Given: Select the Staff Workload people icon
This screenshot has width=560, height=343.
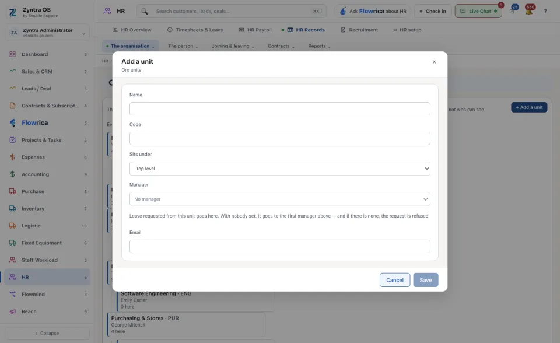Looking at the screenshot, I should 12,260.
